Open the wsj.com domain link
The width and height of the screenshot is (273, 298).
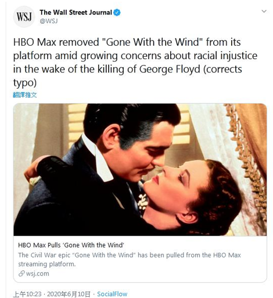point(37,274)
